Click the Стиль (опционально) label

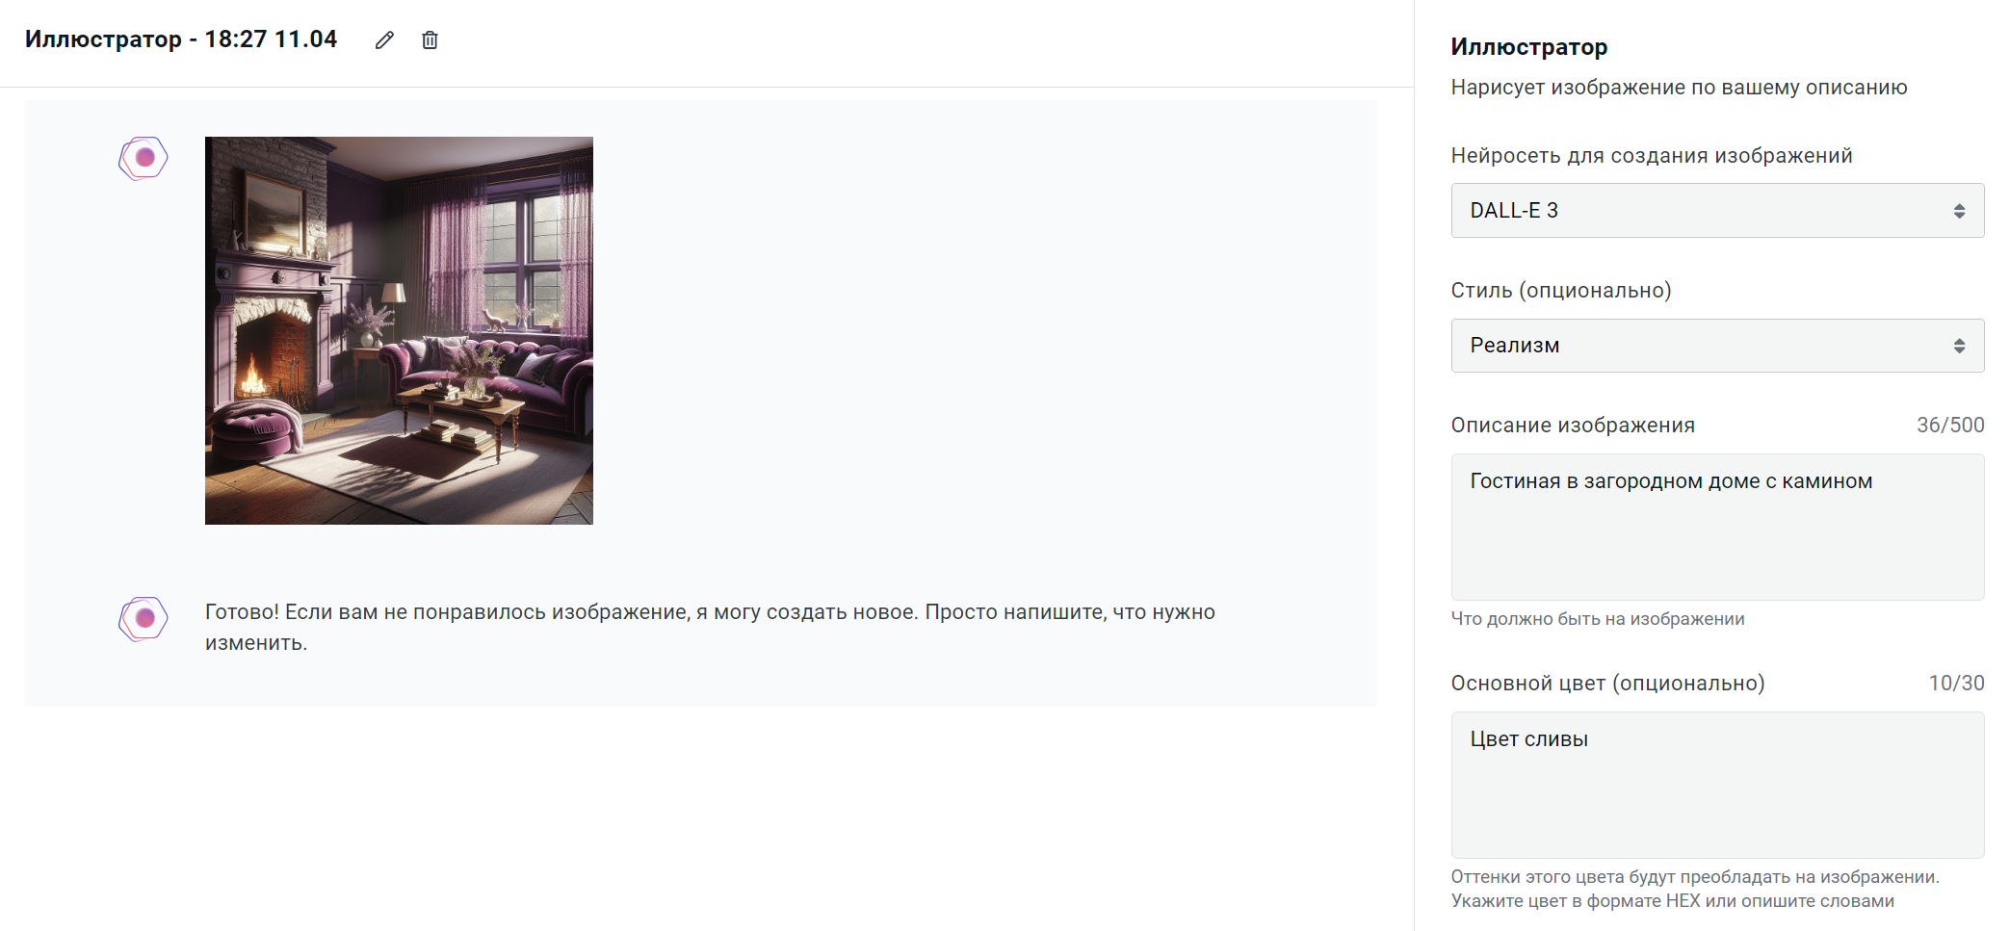click(x=1561, y=290)
